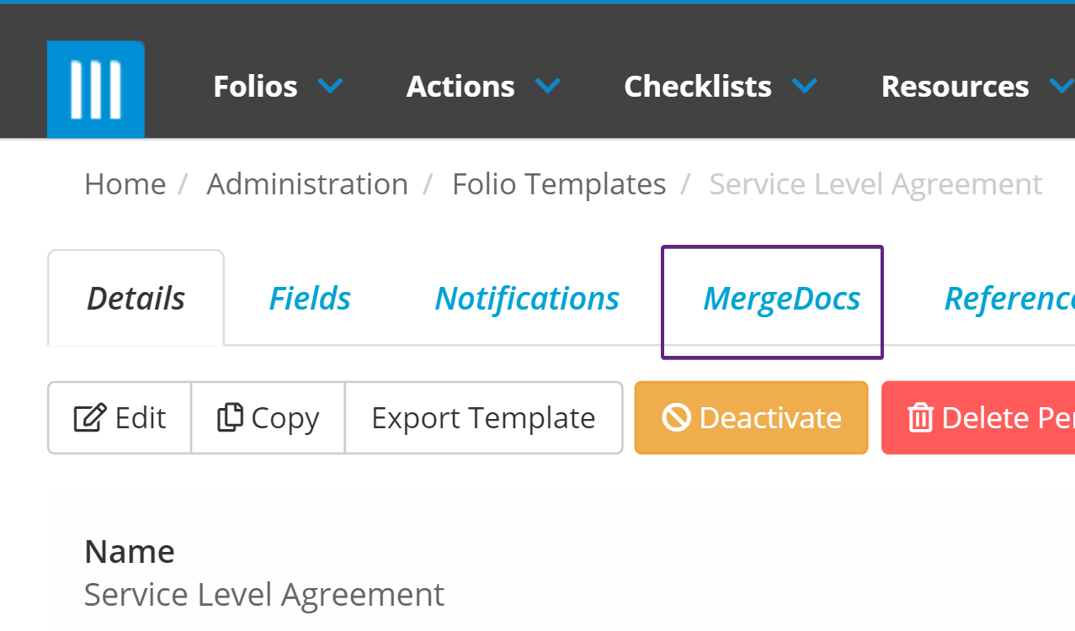The height and width of the screenshot is (631, 1075).
Task: Click the Service Level Agreement text under Name
Action: [x=264, y=595]
